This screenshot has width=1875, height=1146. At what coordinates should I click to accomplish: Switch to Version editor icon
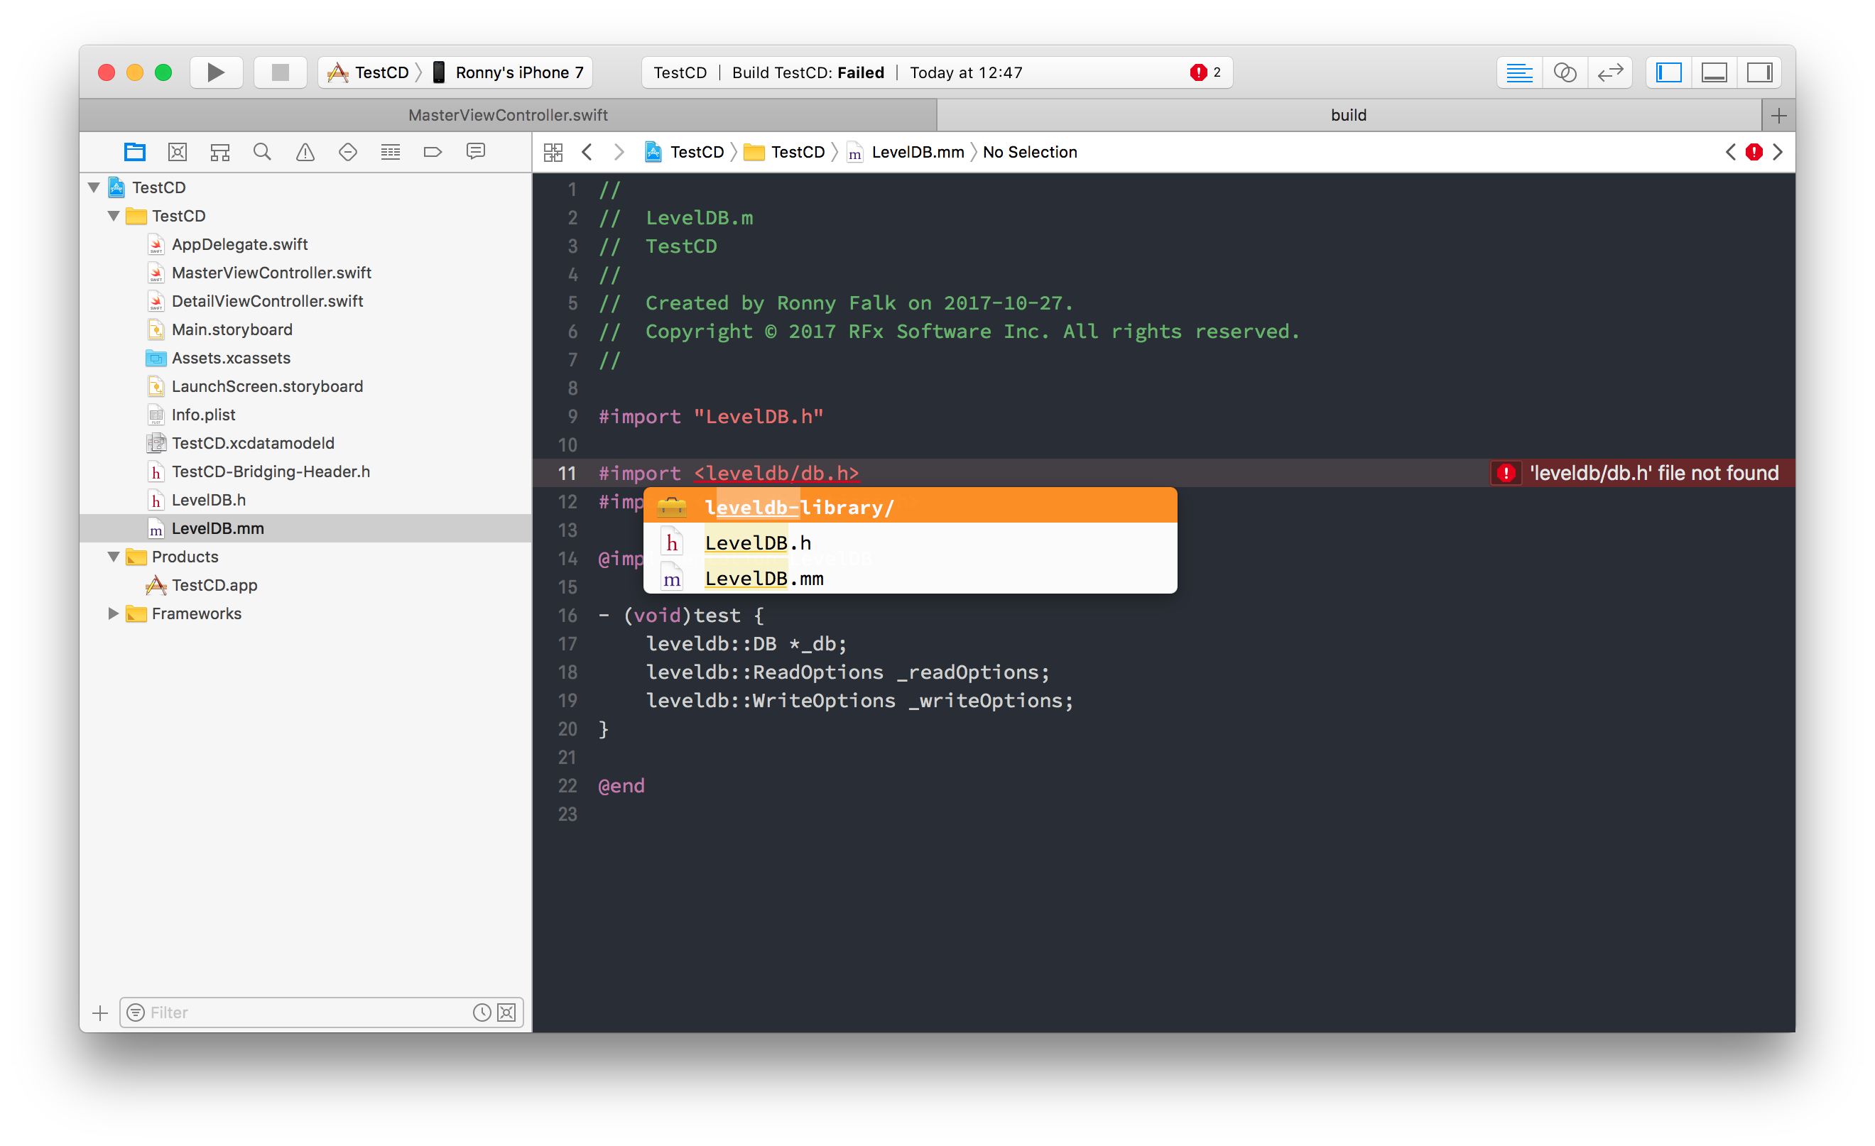1610,72
